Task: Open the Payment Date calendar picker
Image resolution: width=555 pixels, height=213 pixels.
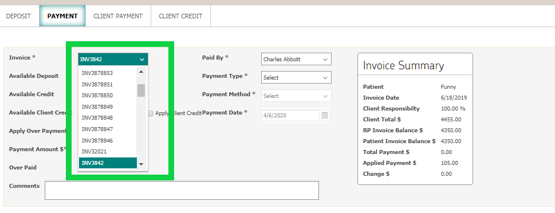Action: (325, 115)
